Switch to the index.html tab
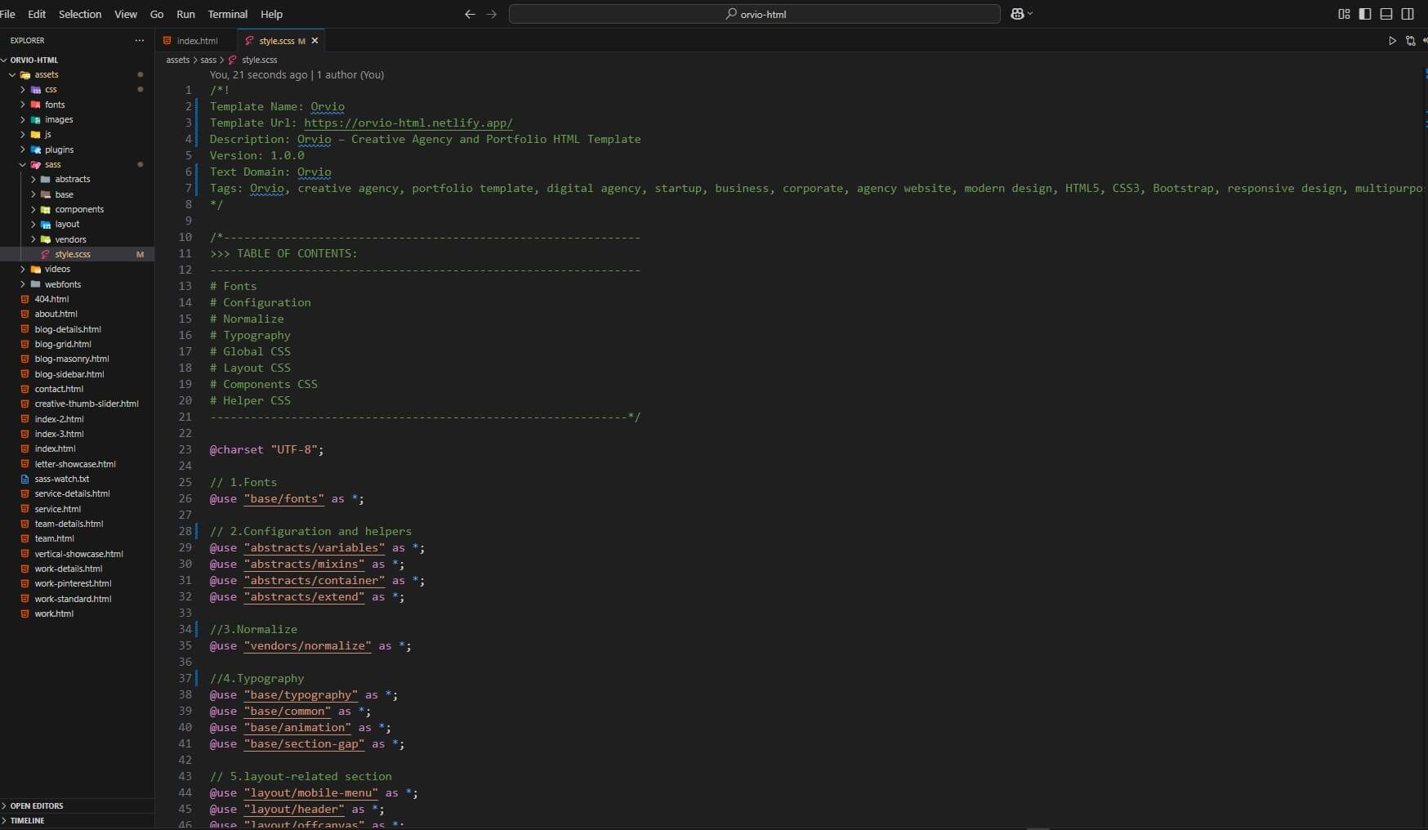This screenshot has height=830, width=1428. (x=196, y=41)
